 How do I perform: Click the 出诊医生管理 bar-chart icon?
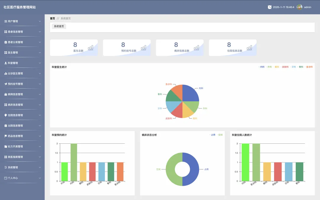[6, 73]
